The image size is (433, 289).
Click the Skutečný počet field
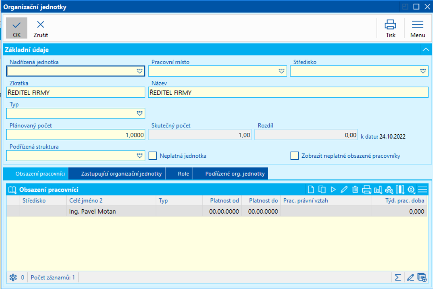pos(200,135)
